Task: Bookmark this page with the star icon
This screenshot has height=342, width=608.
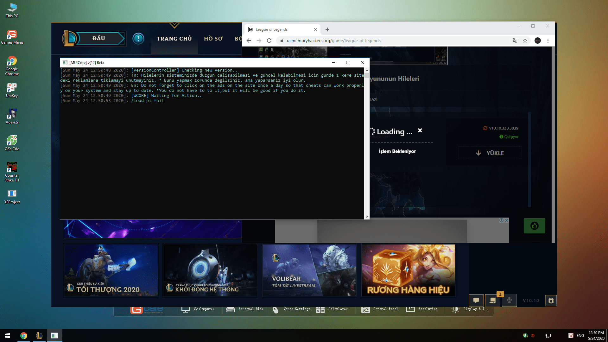Action: pyautogui.click(x=525, y=41)
